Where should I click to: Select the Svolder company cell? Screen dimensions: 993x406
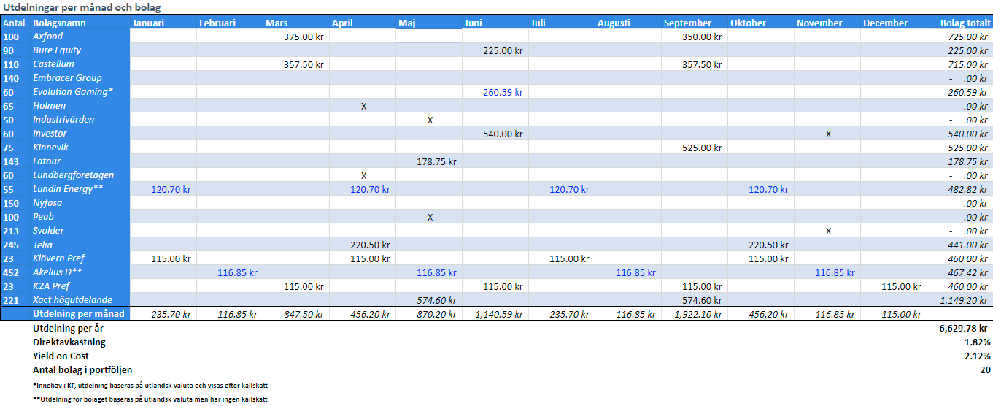tap(80, 231)
